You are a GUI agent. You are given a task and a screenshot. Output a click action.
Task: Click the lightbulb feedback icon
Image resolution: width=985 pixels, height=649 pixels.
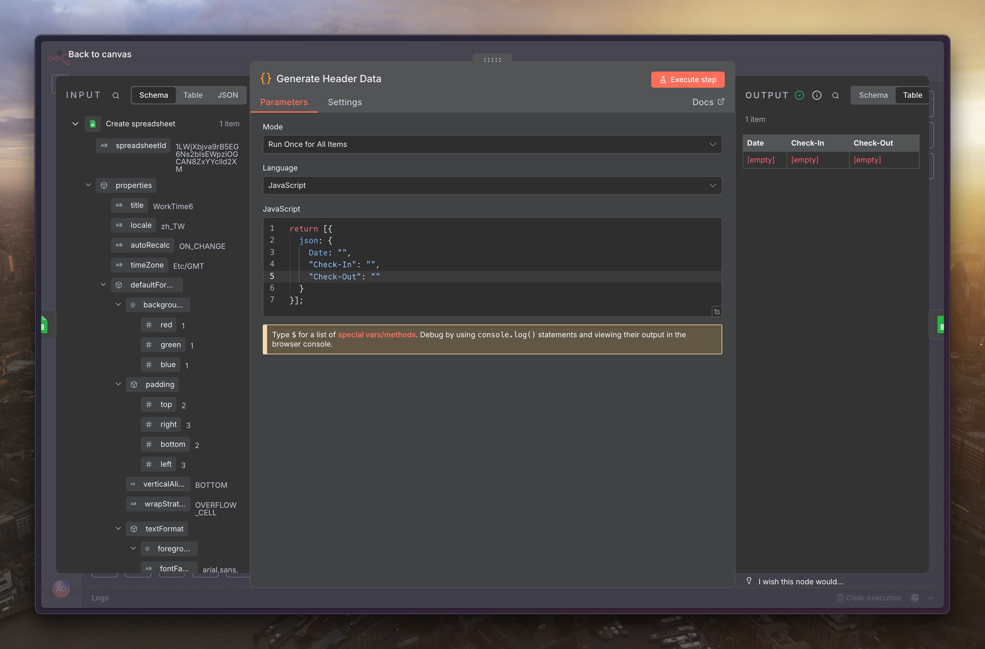click(749, 581)
